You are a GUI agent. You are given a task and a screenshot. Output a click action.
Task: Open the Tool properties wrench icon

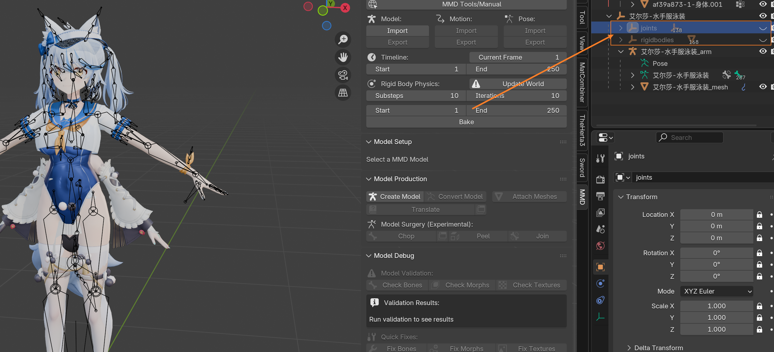(x=600, y=158)
